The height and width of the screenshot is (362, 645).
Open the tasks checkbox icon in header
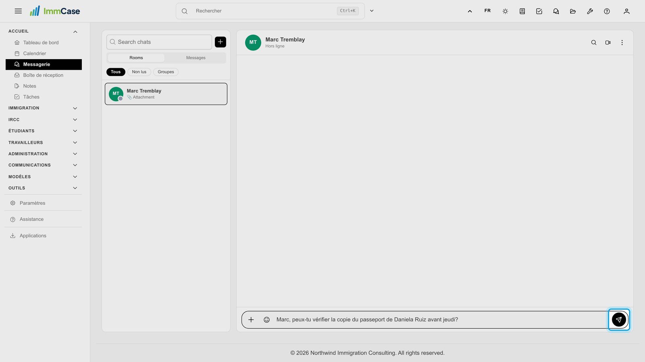pos(539,11)
